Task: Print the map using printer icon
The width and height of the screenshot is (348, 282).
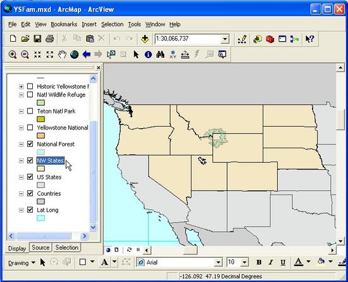Action: tap(50, 39)
